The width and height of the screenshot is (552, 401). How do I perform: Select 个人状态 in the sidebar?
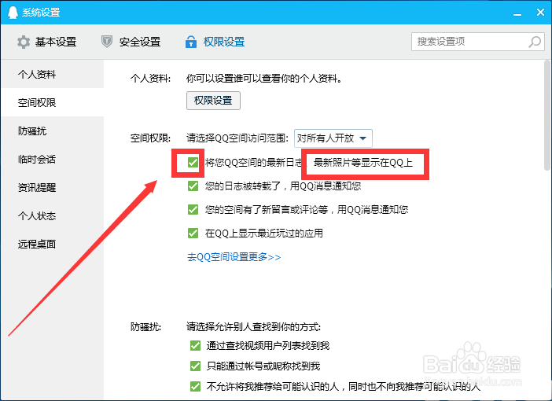52,215
